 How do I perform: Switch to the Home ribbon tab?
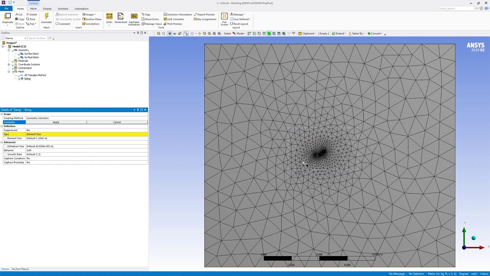[20, 8]
